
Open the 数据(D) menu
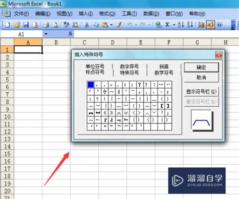151,14
